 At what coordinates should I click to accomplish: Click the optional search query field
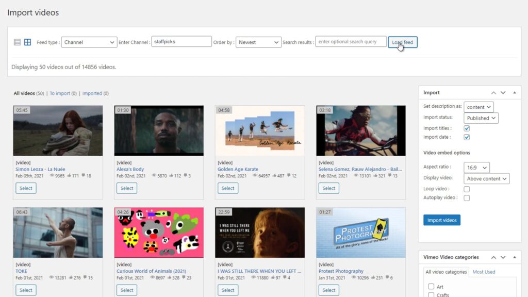(351, 42)
